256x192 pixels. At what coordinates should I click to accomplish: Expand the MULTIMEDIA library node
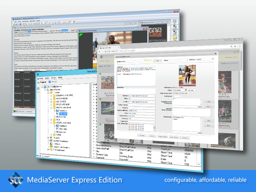pos(51,99)
